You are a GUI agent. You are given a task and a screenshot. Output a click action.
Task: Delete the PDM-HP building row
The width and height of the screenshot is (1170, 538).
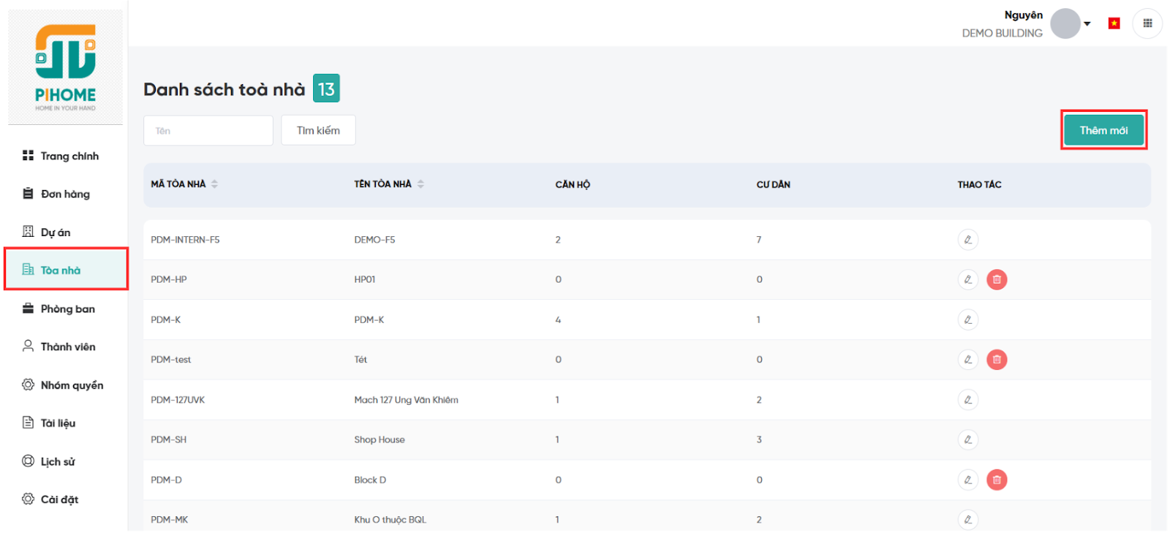(x=997, y=279)
